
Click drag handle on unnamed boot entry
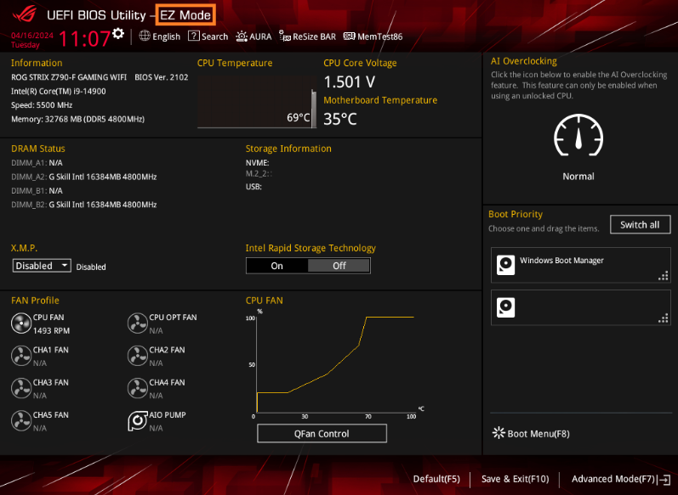pos(664,318)
